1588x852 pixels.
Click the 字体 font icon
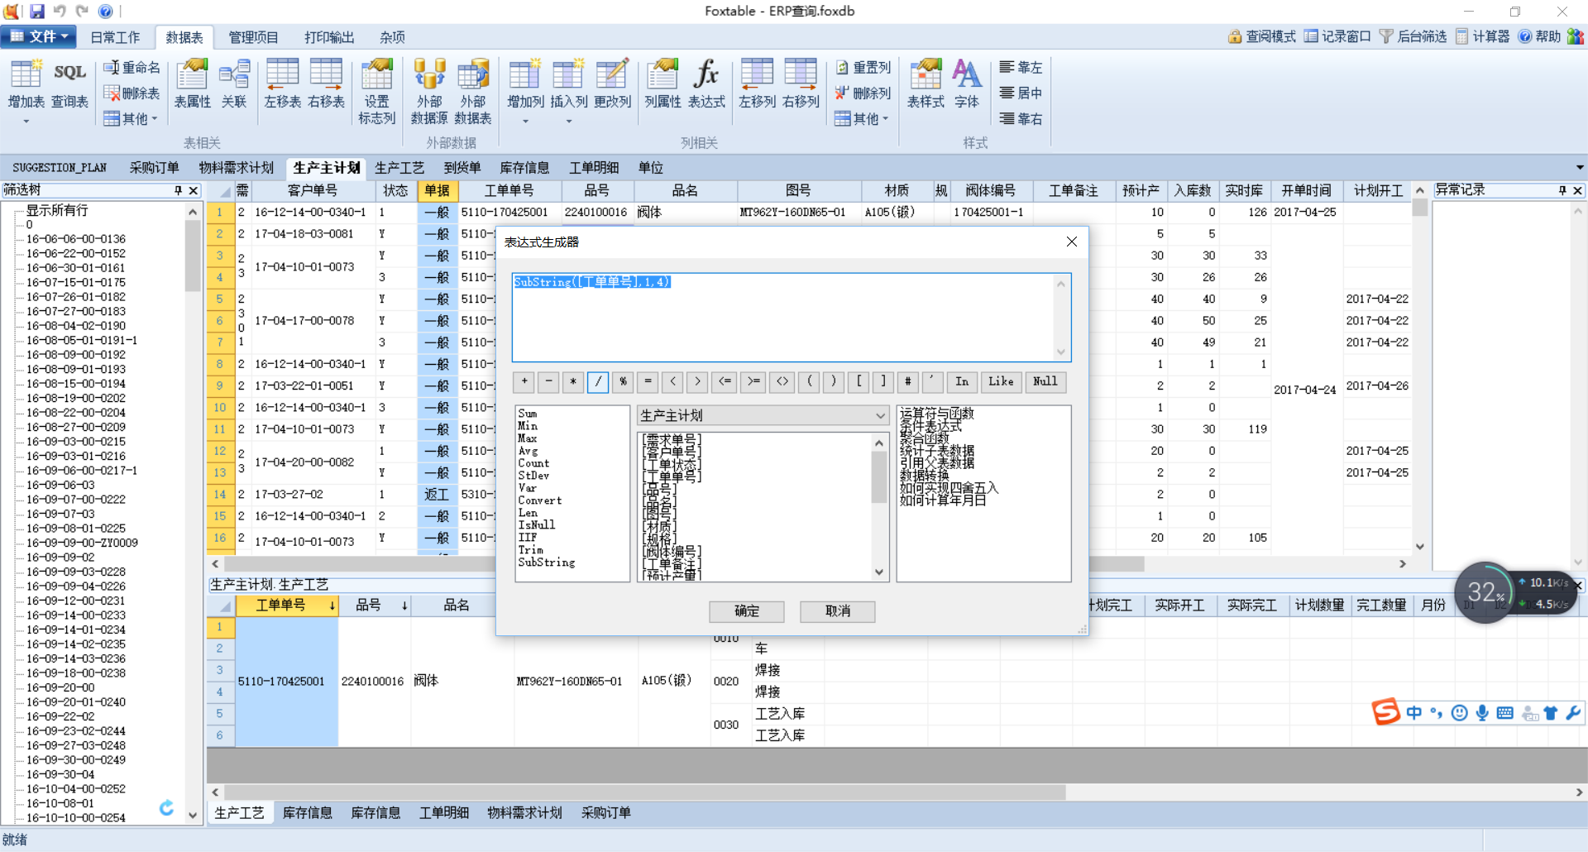tap(966, 84)
